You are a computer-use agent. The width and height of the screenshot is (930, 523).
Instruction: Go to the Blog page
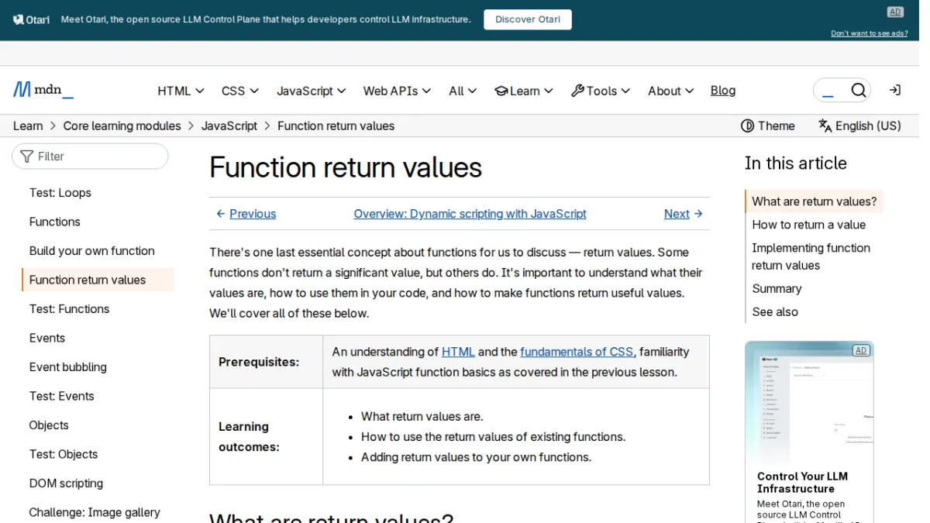(x=723, y=91)
